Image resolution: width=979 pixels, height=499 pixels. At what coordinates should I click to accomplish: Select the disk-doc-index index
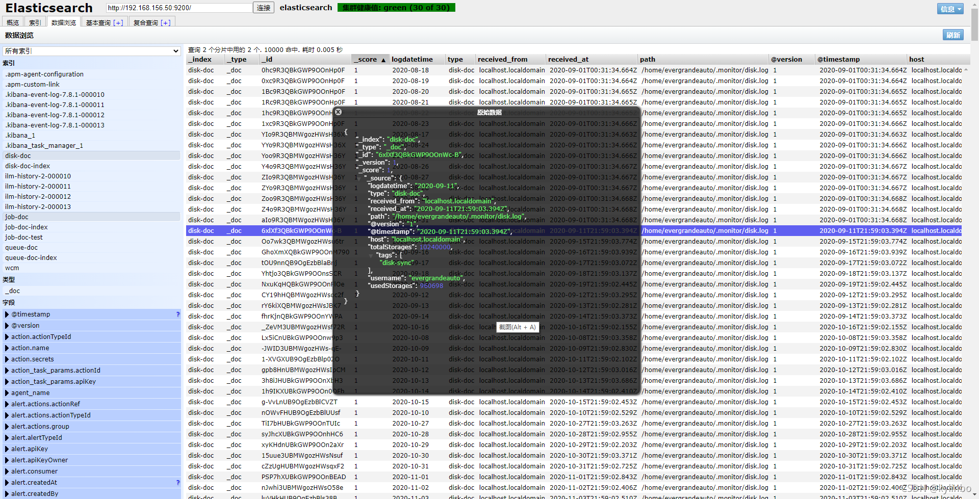[x=92, y=166]
